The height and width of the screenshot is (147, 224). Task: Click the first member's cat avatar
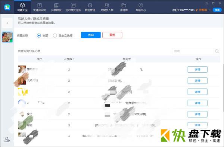coord(22,69)
